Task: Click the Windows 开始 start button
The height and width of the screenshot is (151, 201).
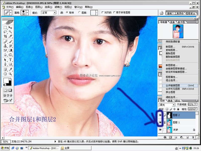Action: (x=5, y=148)
